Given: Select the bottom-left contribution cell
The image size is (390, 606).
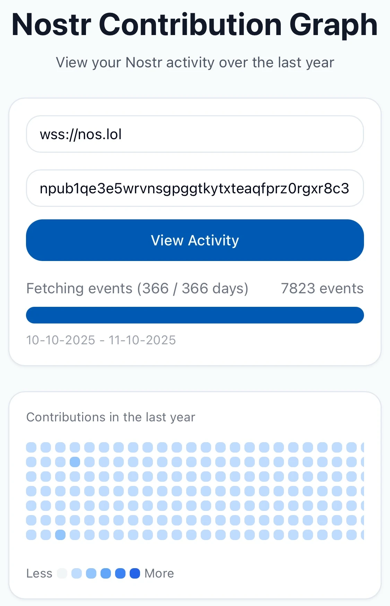Looking at the screenshot, I should point(31,535).
